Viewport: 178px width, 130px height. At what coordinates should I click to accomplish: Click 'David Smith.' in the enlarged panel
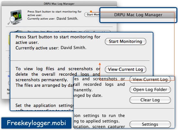(73, 48)
